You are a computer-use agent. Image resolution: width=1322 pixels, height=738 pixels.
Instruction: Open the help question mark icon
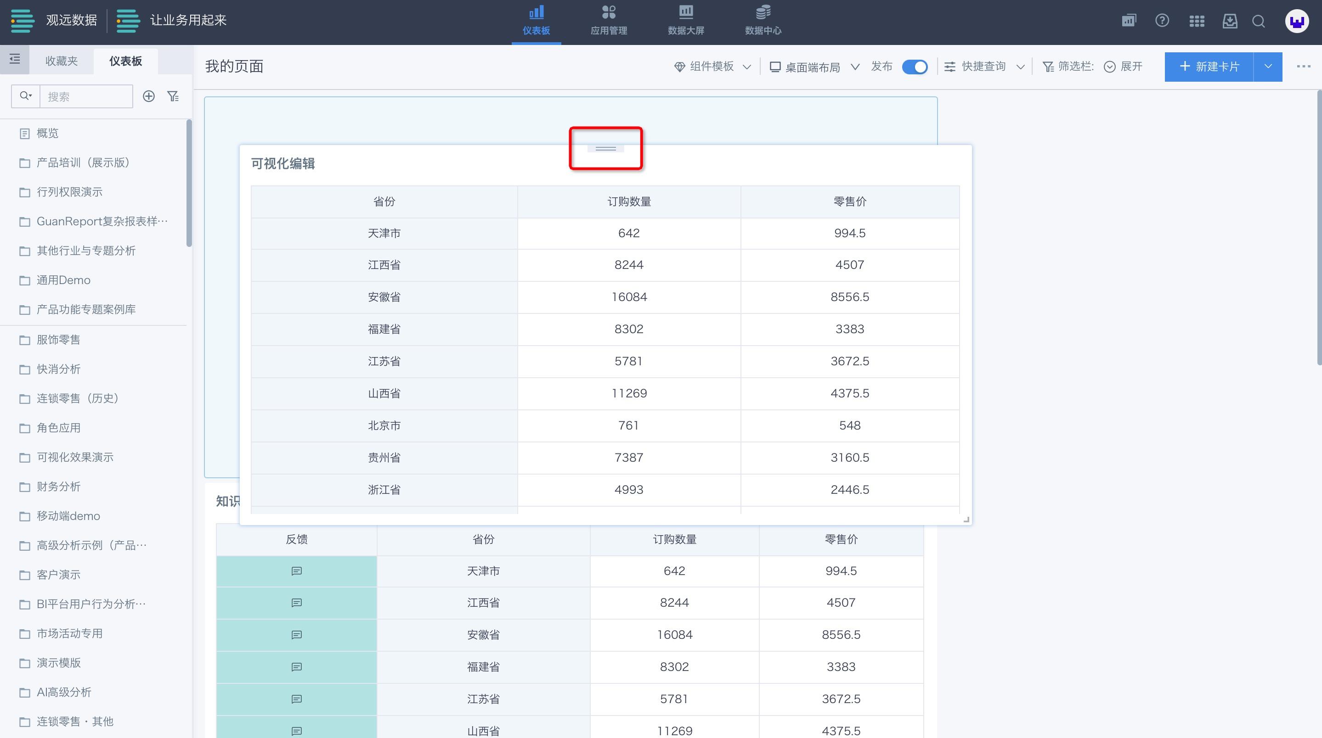1162,21
